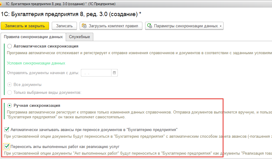The image size is (272, 161).
Task: Click description text under зачитывать авансы option
Action: click(x=138, y=136)
